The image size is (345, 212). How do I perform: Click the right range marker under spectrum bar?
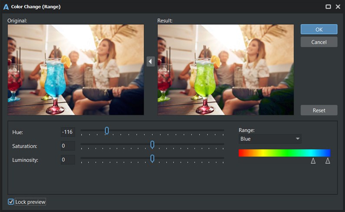pyautogui.click(x=328, y=161)
